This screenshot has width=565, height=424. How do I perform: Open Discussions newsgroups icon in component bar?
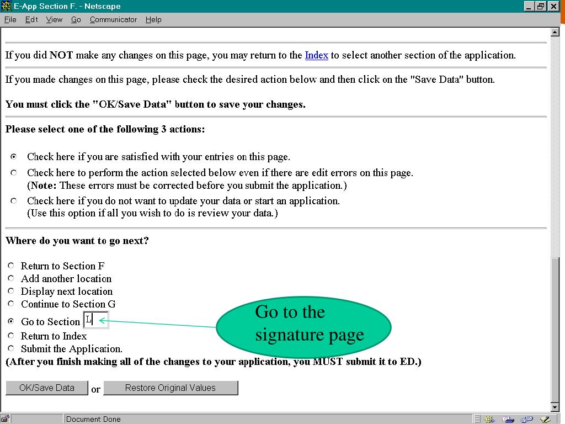526,419
